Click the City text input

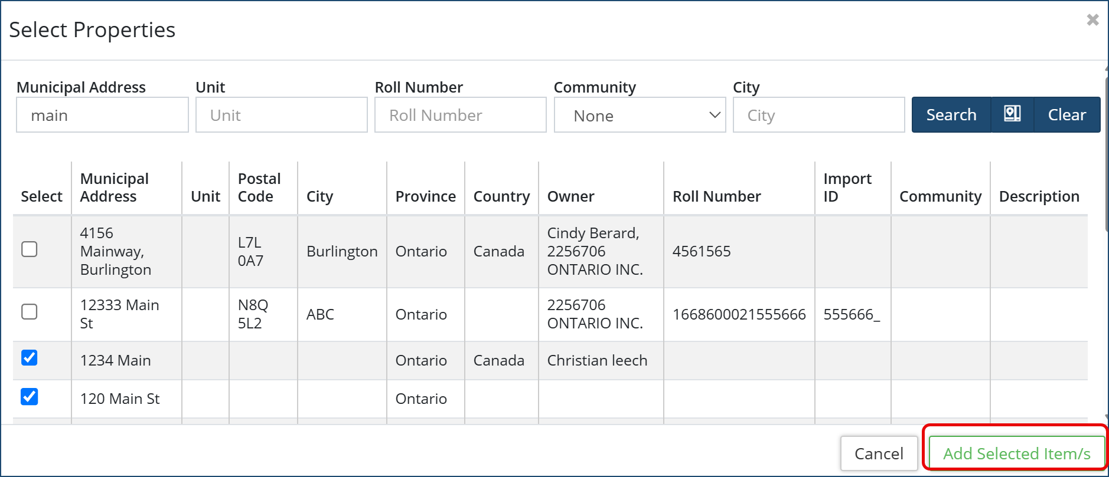(x=818, y=115)
